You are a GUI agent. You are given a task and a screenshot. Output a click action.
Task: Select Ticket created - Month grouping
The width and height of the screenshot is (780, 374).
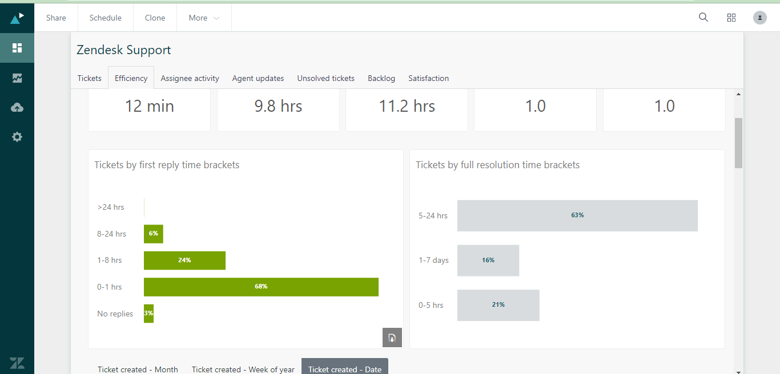click(x=138, y=369)
